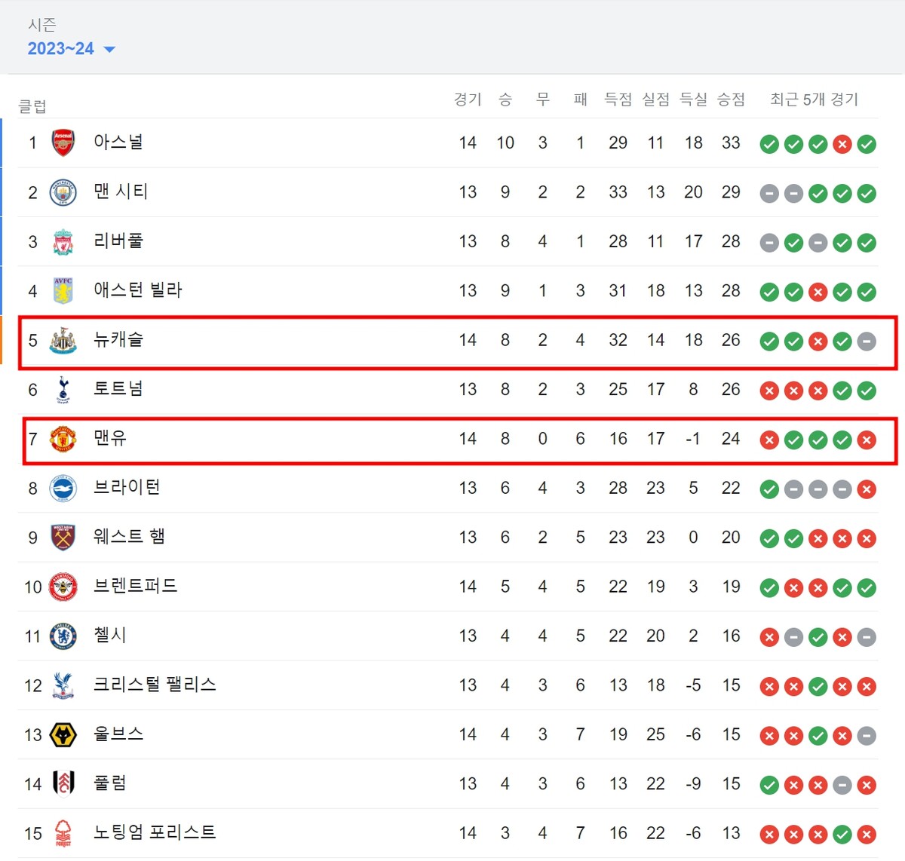The image size is (905, 861).
Task: Click the Newcastle crest icon
Action: pos(63,341)
